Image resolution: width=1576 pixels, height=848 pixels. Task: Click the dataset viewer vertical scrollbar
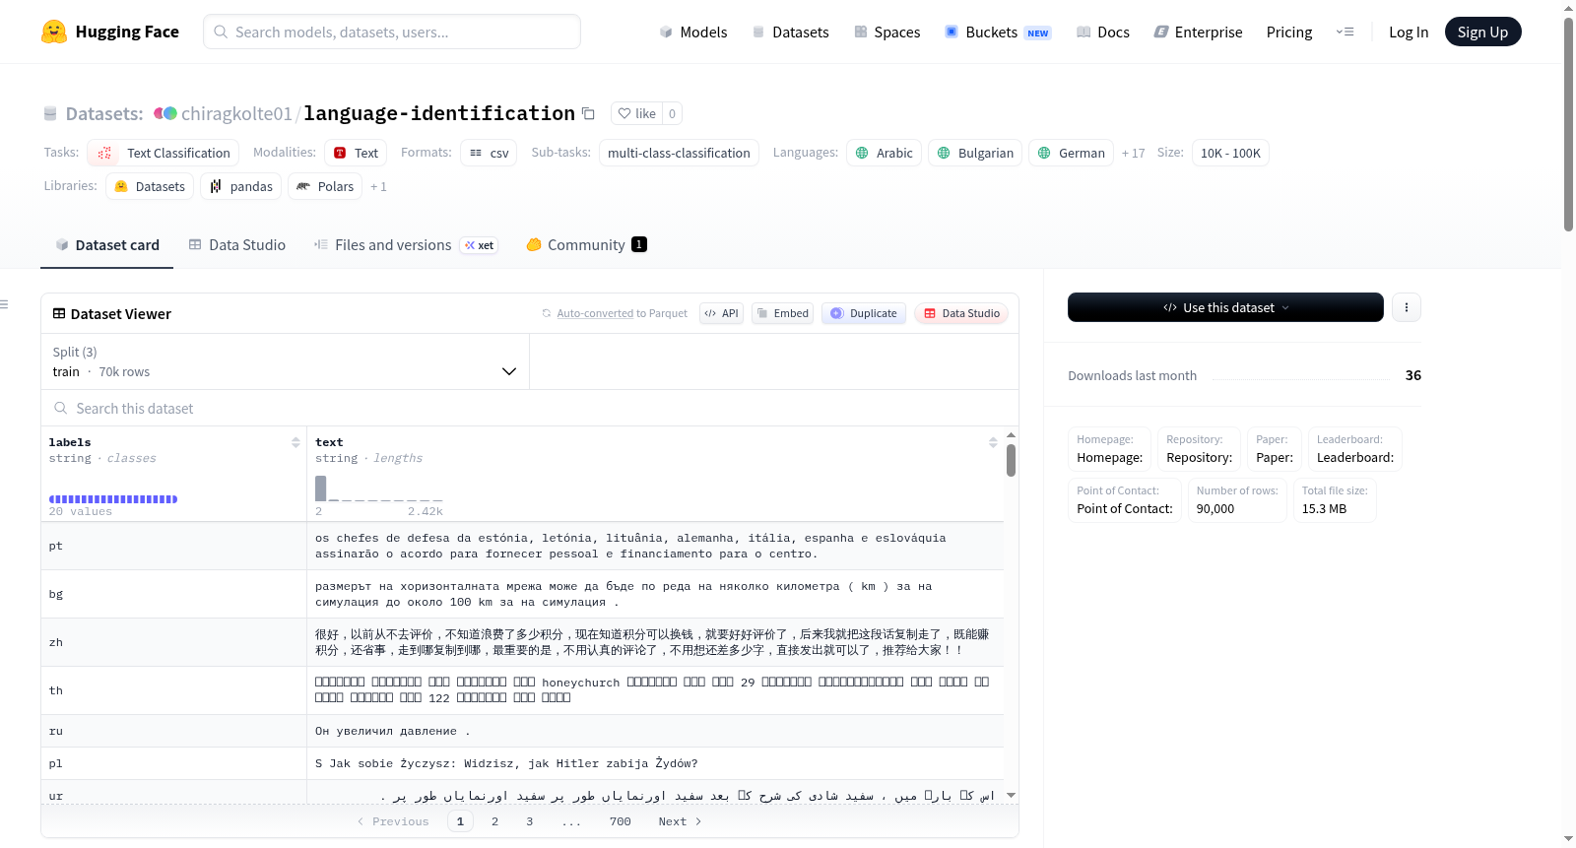pos(1011,460)
